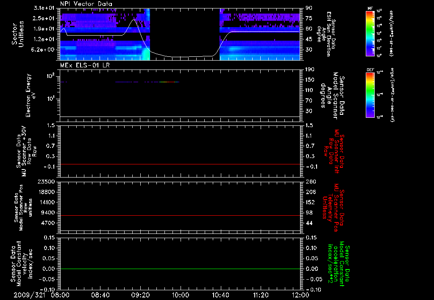Image resolution: width=434 pixels, height=300 pixels.
Task: Click the 23500 scanner position tick label
Action: pos(46,182)
